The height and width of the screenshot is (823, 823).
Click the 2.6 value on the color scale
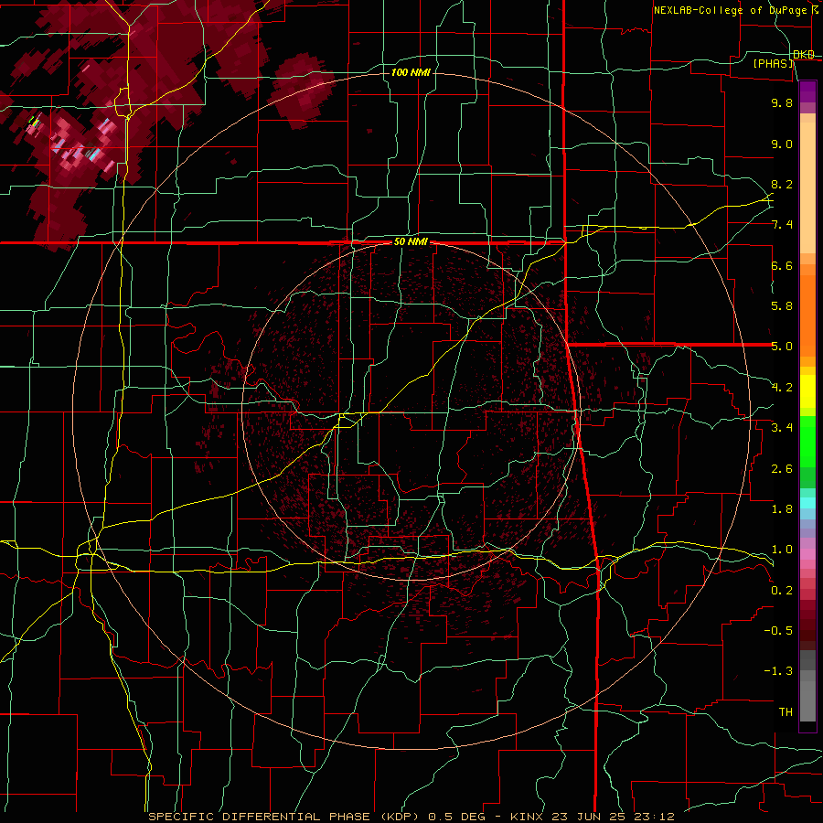coord(782,469)
